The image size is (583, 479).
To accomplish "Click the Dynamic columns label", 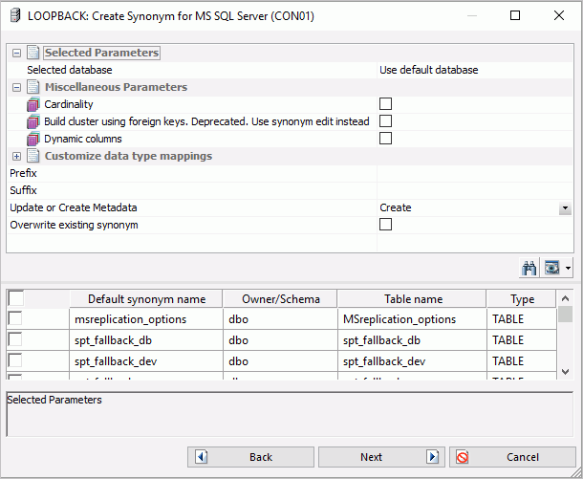I will coord(83,139).
